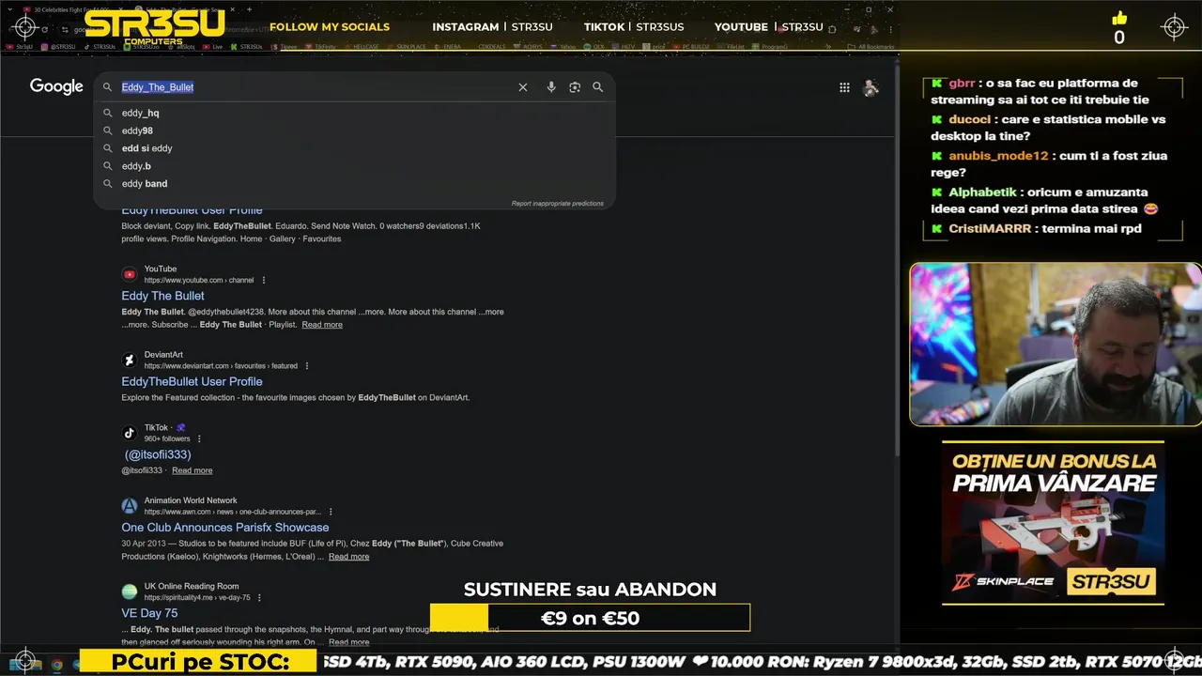This screenshot has width=1202, height=676.
Task: Select the Eddy_The_Bullet search field
Action: point(315,87)
